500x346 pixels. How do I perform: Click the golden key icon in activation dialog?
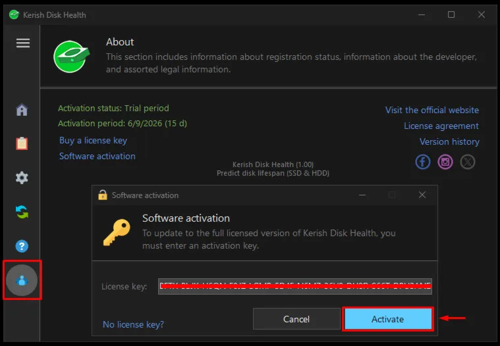(117, 232)
